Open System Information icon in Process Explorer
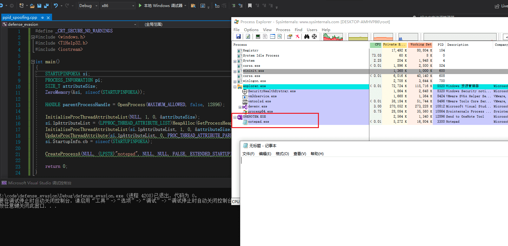508x246 pixels. (258, 37)
